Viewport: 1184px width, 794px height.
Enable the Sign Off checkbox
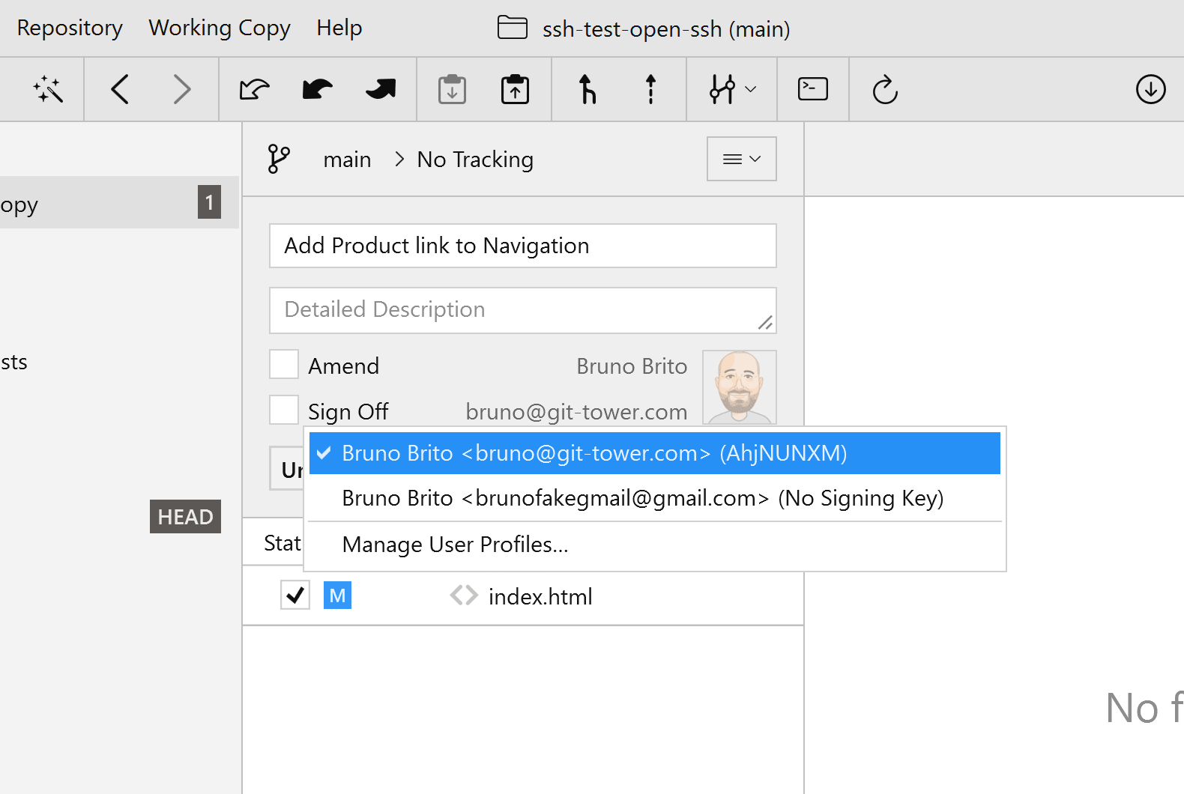point(284,410)
